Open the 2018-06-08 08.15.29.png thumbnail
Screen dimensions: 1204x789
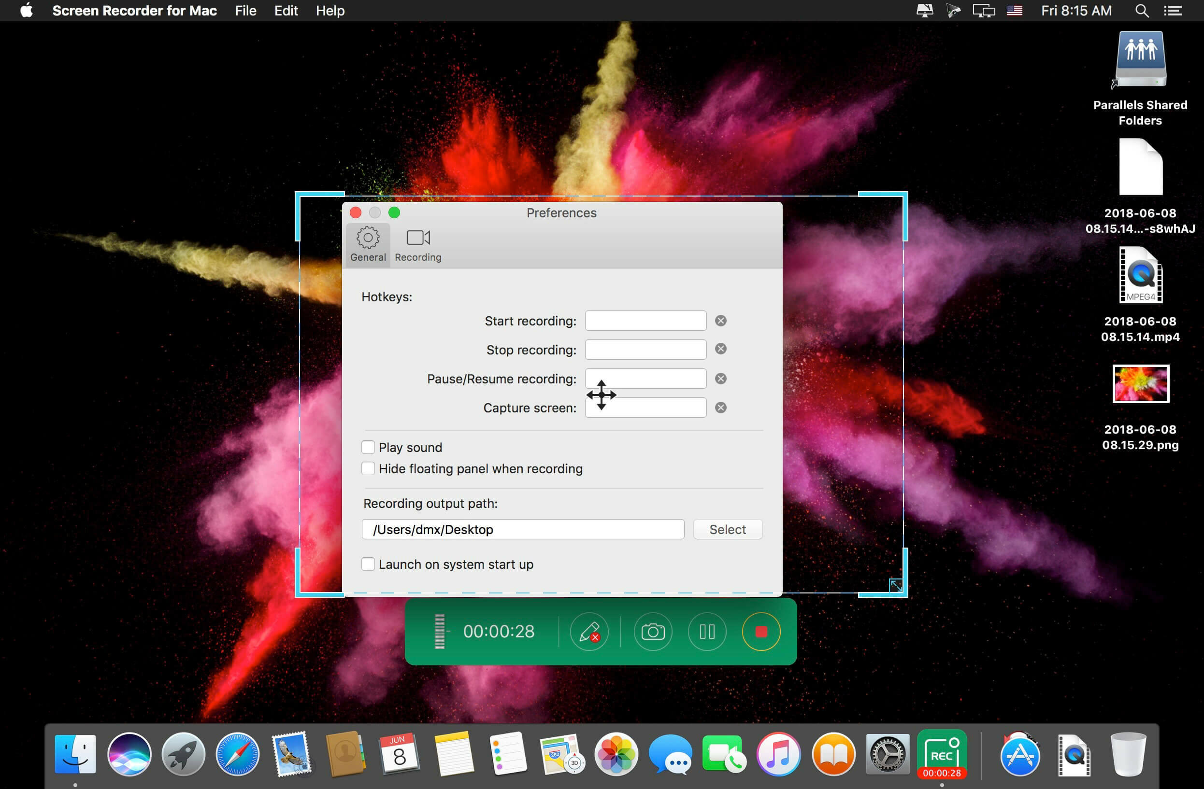point(1140,383)
